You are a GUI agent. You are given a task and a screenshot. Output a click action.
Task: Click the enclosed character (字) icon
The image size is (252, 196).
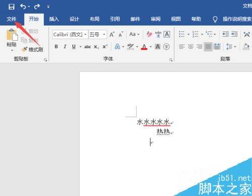coord(166,46)
